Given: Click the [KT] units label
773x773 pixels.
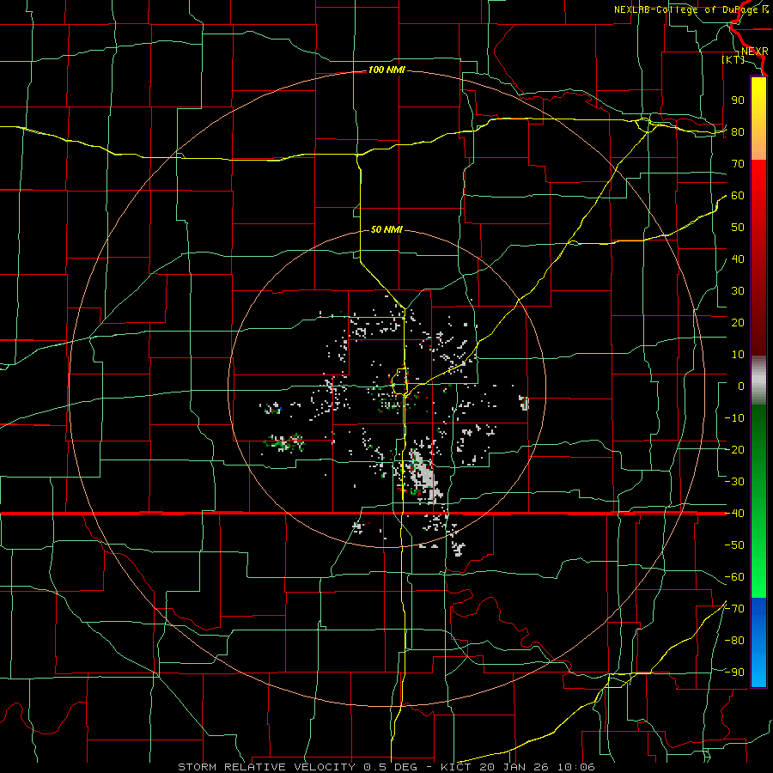Looking at the screenshot, I should 733,59.
